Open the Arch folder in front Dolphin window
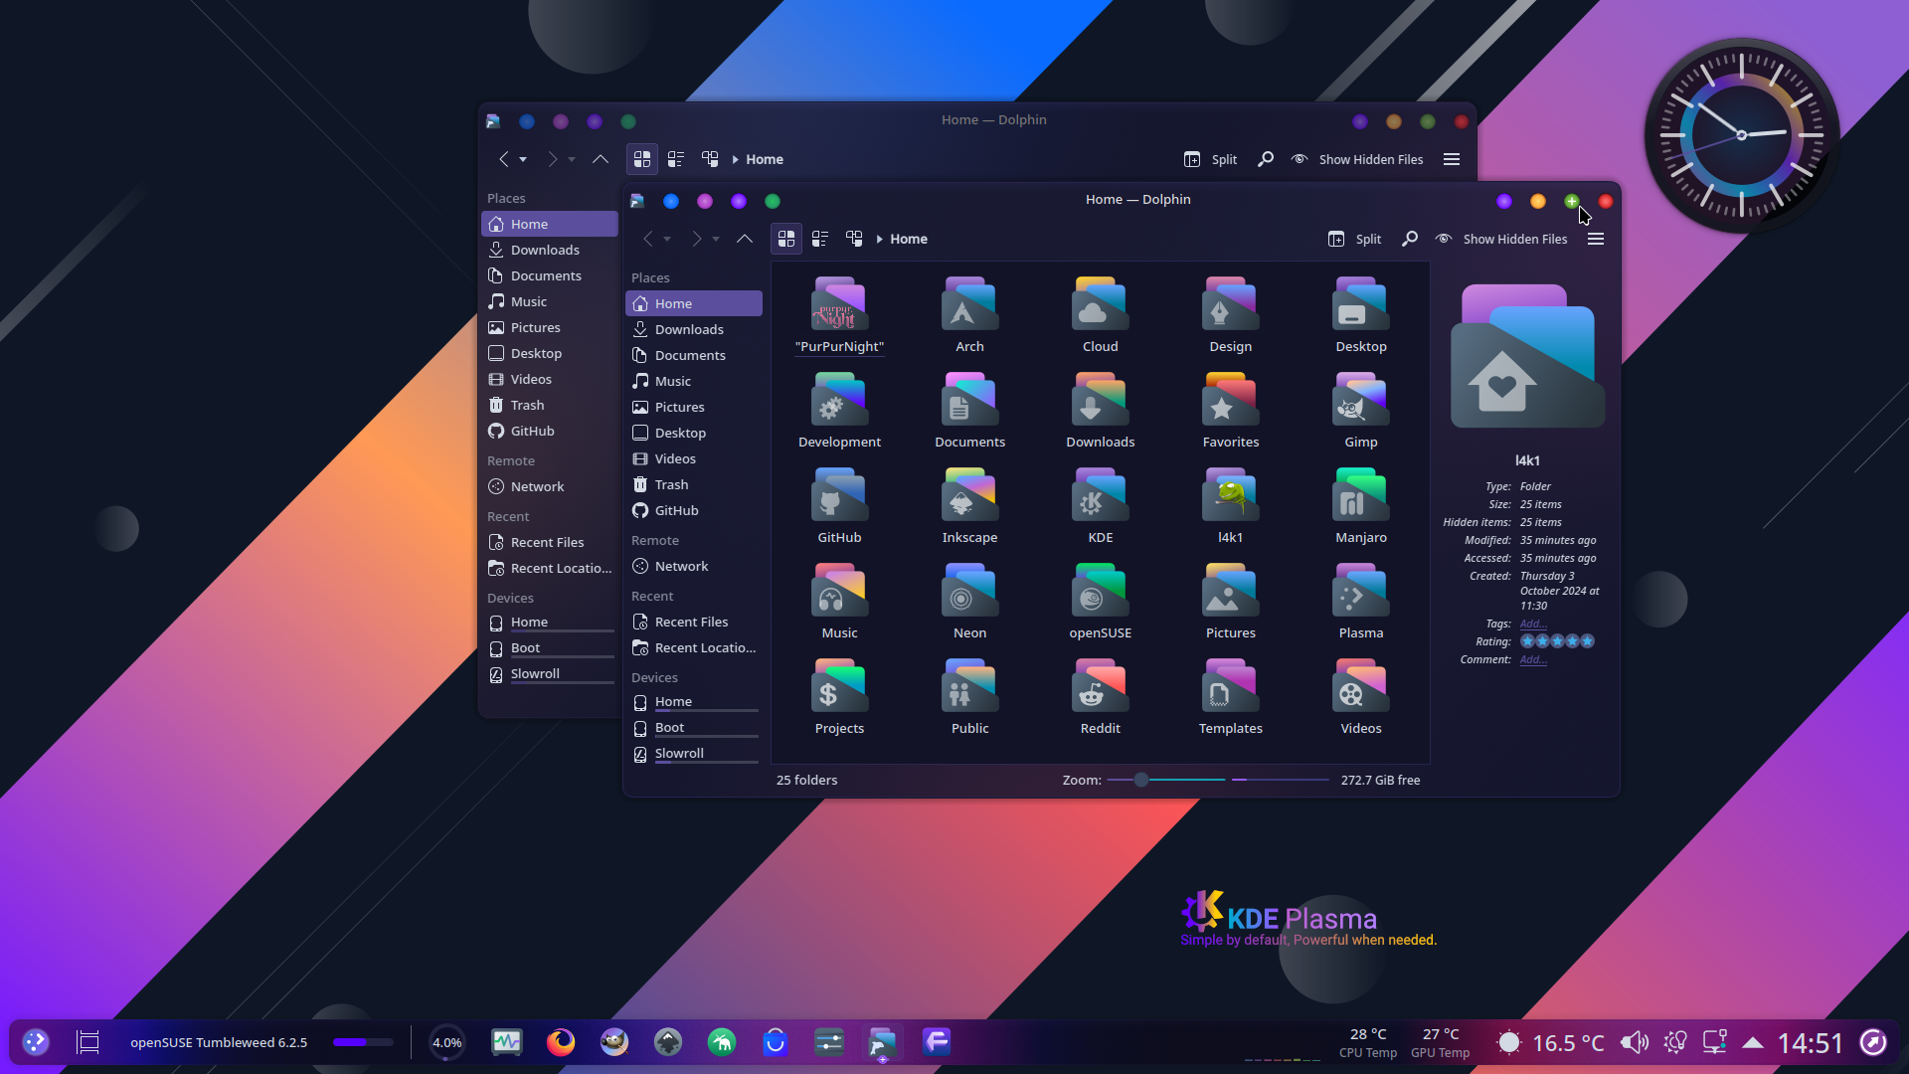 (969, 305)
